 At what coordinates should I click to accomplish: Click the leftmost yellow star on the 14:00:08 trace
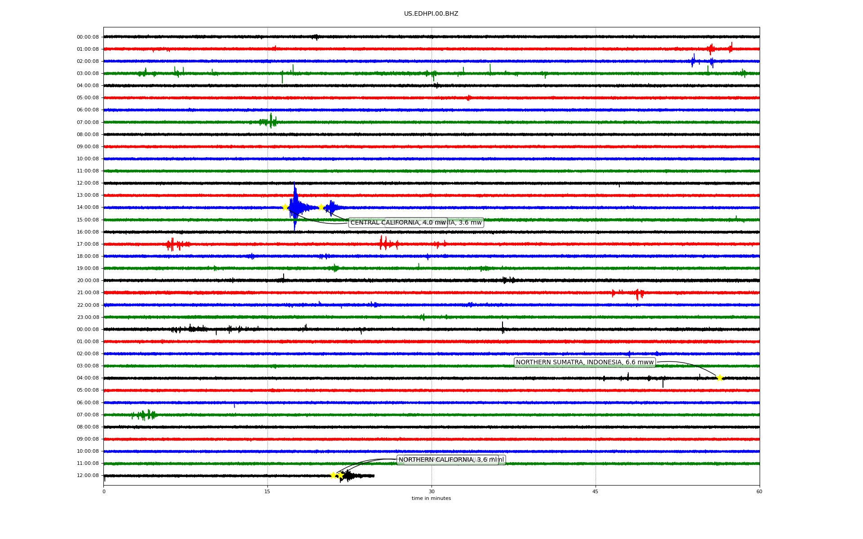[x=285, y=207]
